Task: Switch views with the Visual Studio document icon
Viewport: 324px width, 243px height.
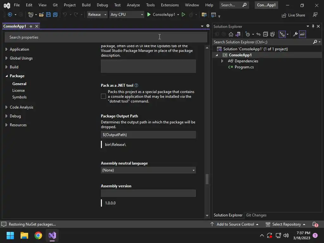Action: (238, 34)
